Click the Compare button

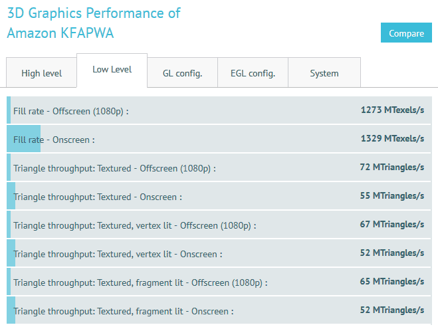[x=406, y=33]
